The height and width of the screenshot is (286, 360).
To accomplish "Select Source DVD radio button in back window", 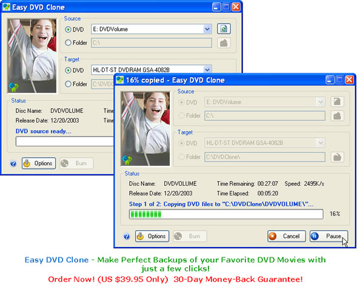I will point(68,30).
